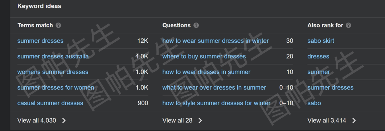Open the summer dresses keyword under Terms match
385x131 pixels.
[x=40, y=41]
